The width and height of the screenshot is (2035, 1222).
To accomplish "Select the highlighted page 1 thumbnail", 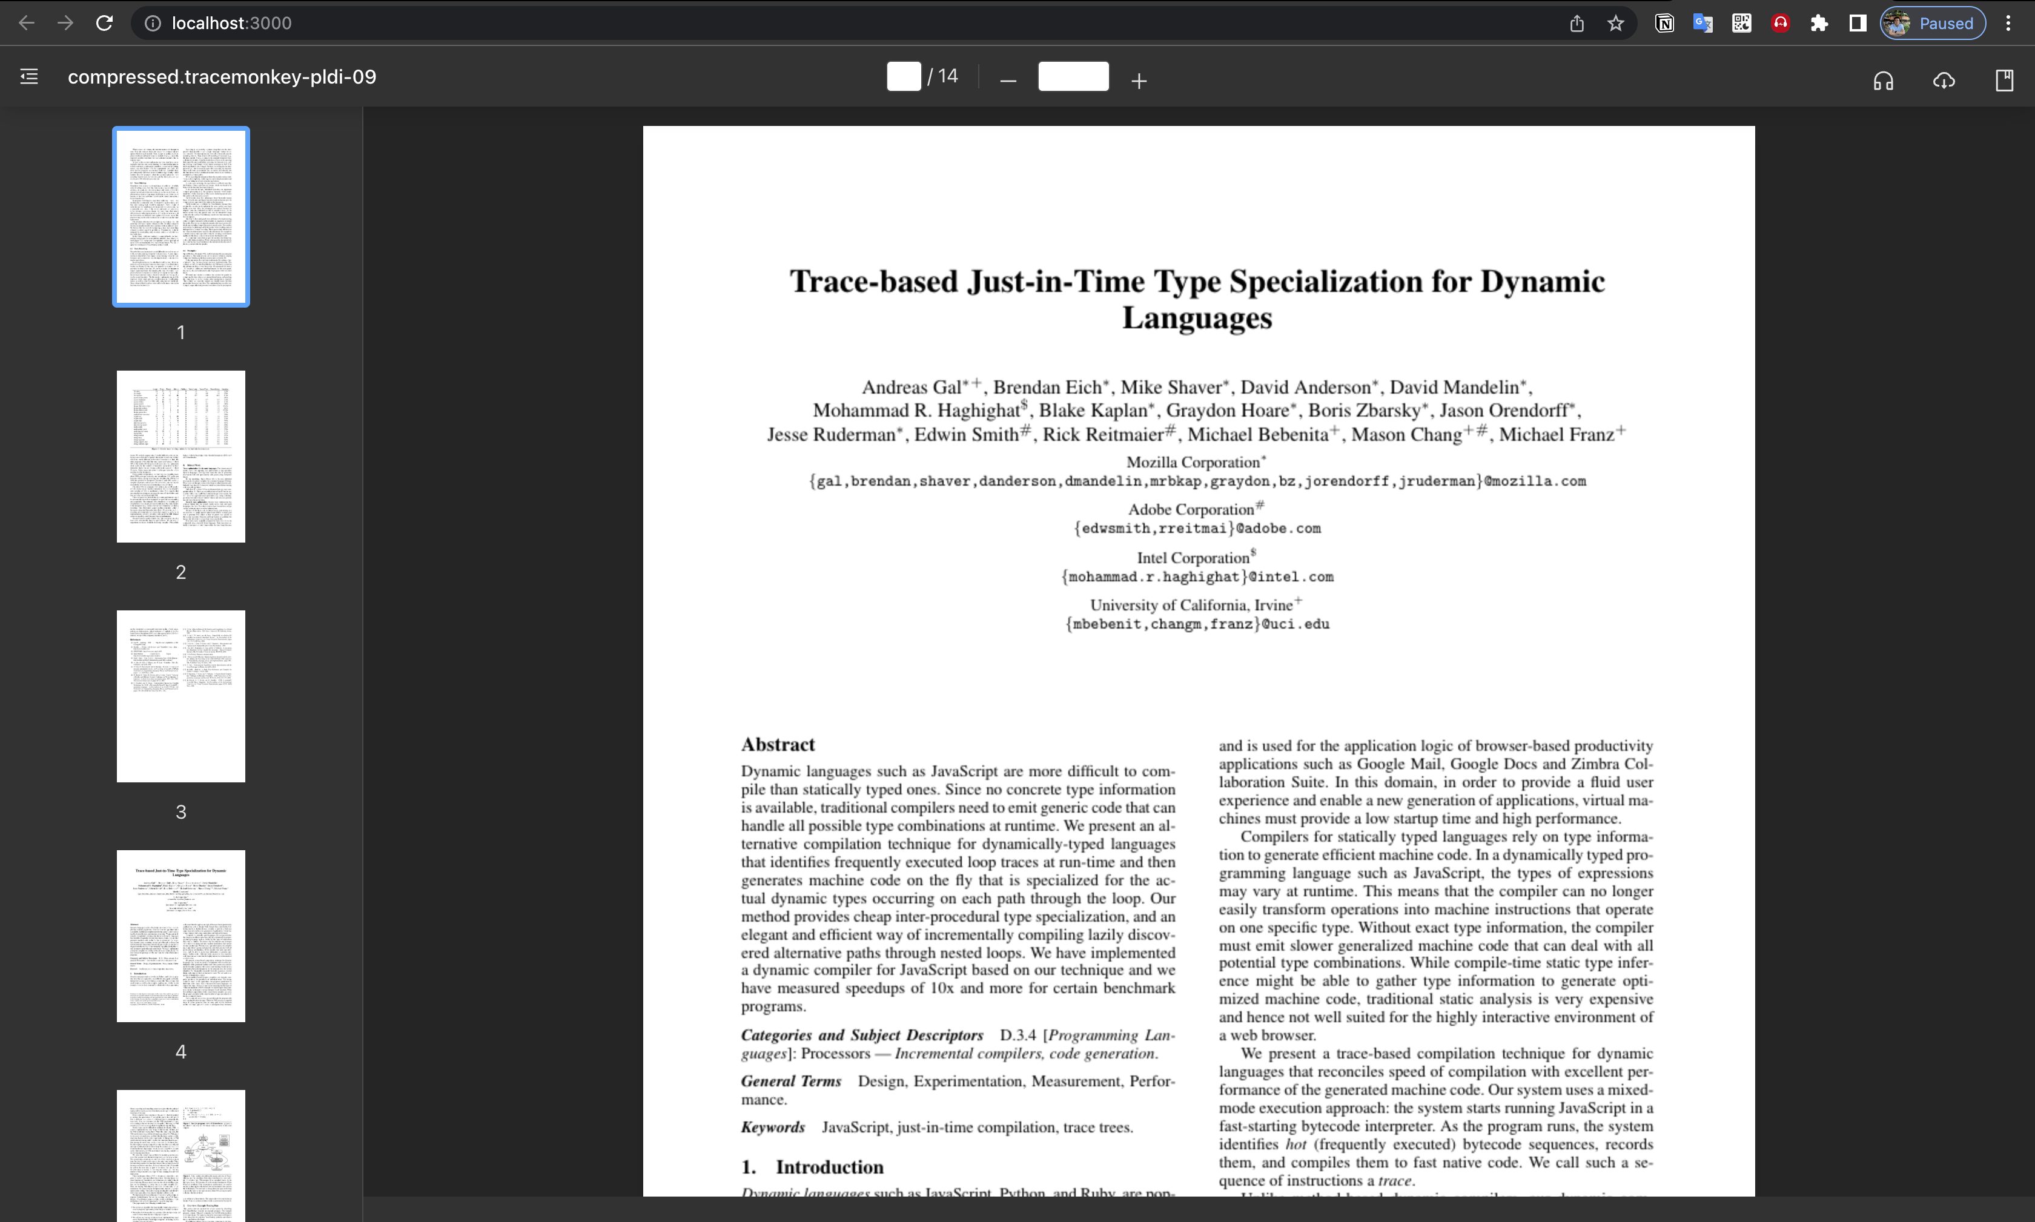I will tap(181, 217).
